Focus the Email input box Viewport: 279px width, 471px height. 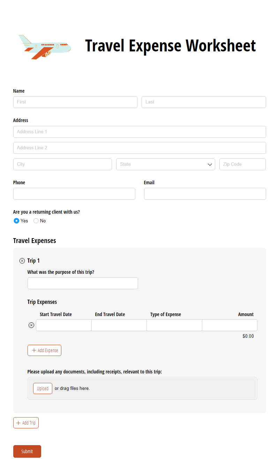coord(205,194)
